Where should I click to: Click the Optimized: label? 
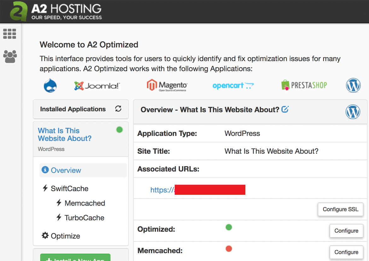click(156, 229)
